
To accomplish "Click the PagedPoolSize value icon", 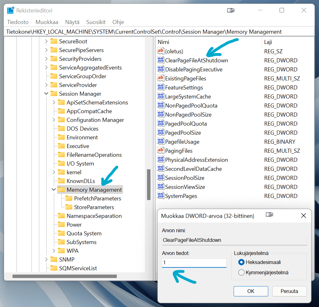I will [160, 132].
